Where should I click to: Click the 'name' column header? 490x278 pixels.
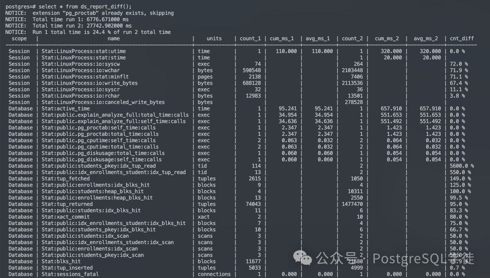coord(114,38)
